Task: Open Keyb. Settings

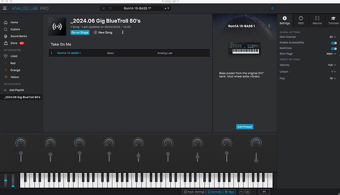Action: tap(194, 192)
